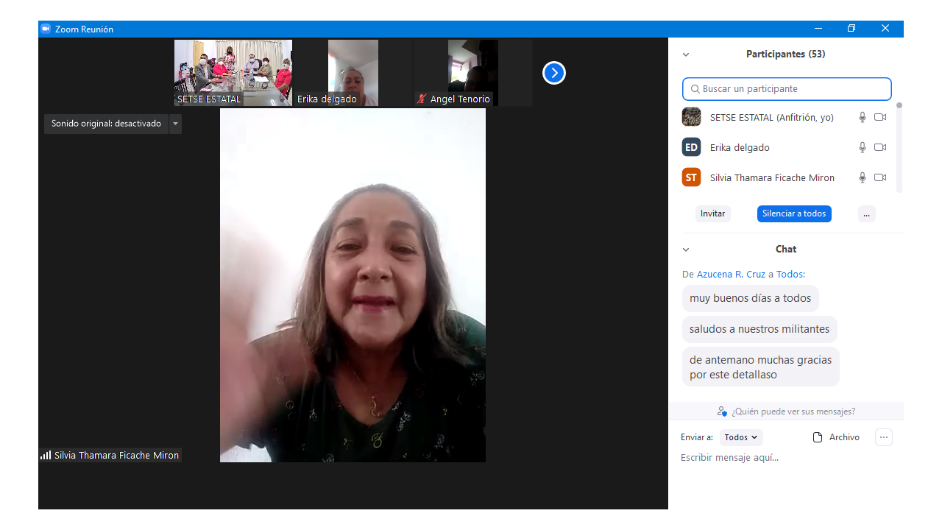The width and height of the screenshot is (942, 530).
Task: Open dropdown arrow next to Sonido original
Action: [x=175, y=124]
